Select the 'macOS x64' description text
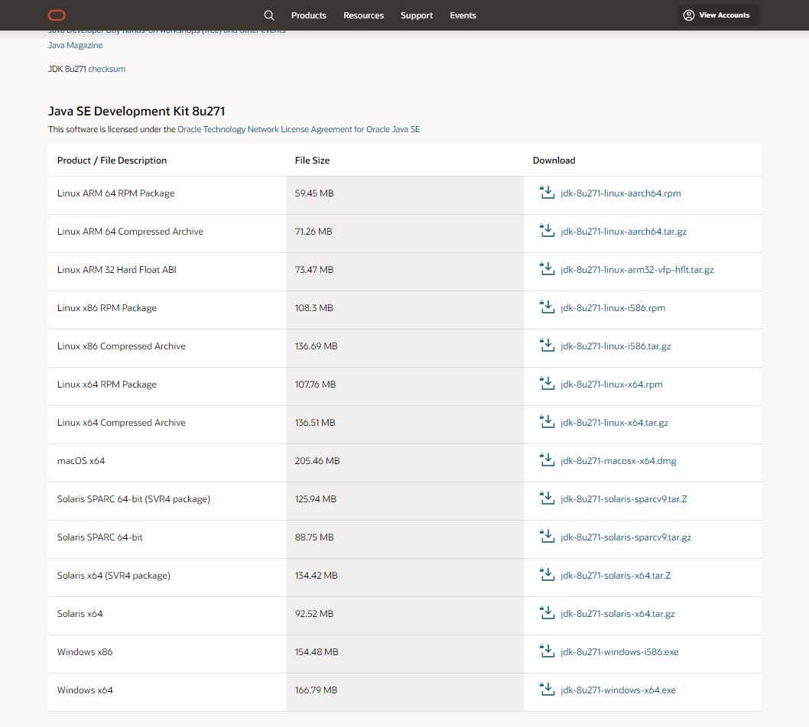Screen dimensions: 809x727 pyautogui.click(x=81, y=461)
